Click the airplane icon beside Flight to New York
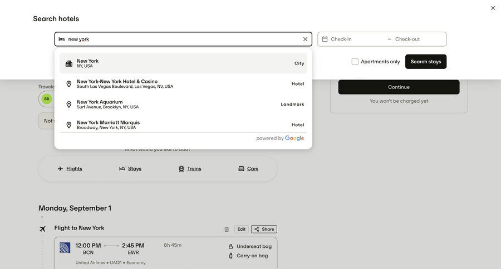The height and width of the screenshot is (269, 501). [42, 228]
